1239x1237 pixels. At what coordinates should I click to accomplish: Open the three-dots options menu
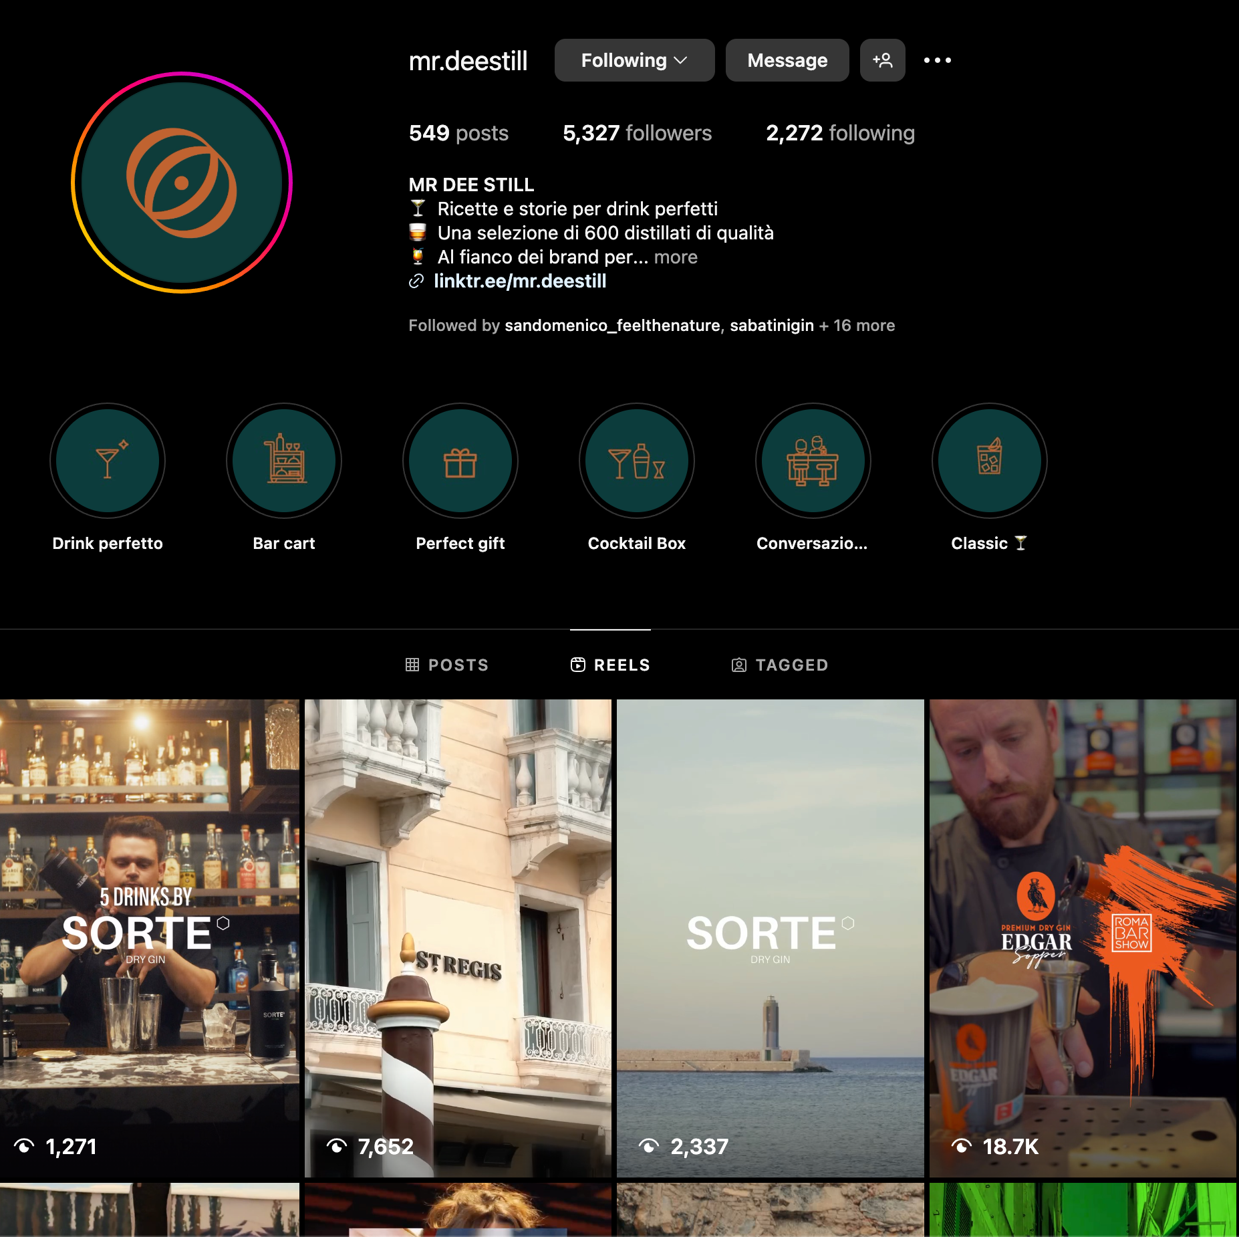(938, 60)
